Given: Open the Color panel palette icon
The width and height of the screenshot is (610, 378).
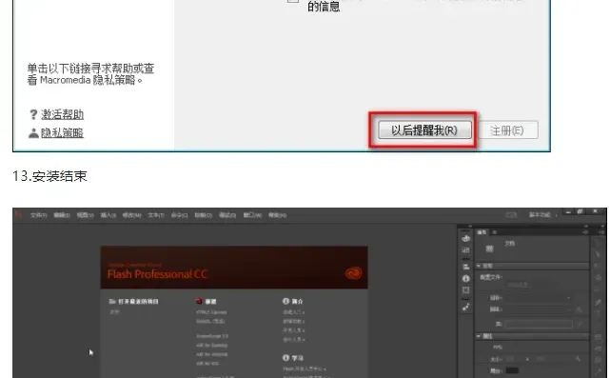Looking at the screenshot, I should (x=465, y=238).
